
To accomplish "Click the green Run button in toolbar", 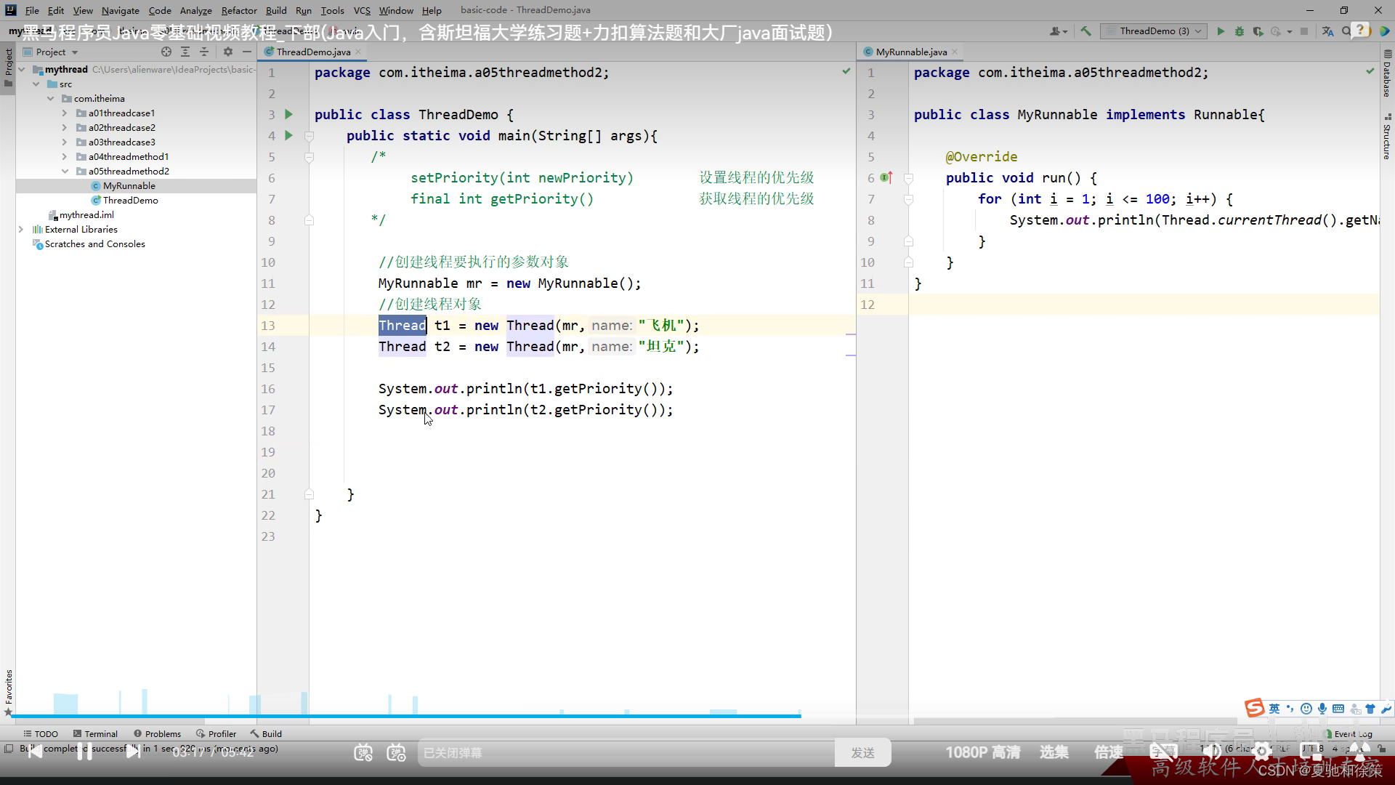I will point(1221,31).
